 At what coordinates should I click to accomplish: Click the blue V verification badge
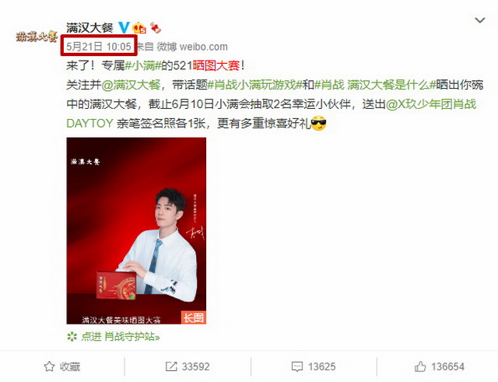pos(124,28)
